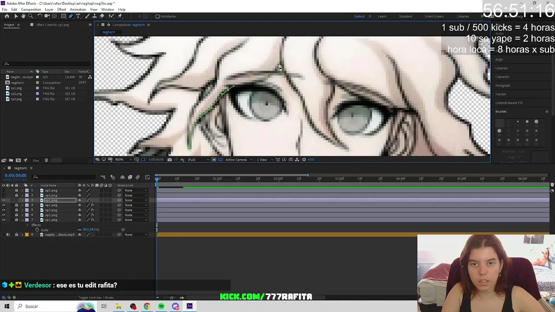Open the Character panel
The height and width of the screenshot is (312, 555).
pos(503,77)
